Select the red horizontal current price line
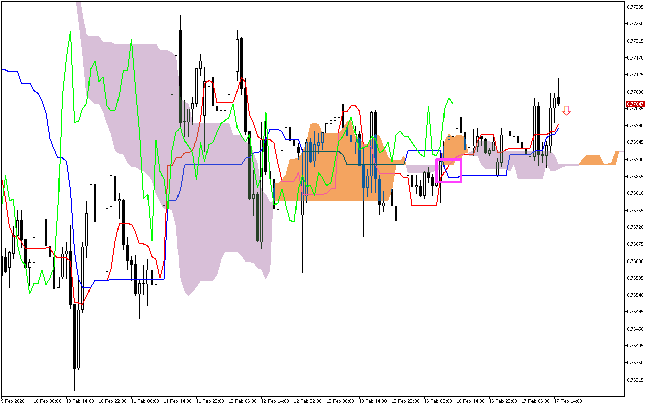The image size is (651, 407). coord(305,104)
